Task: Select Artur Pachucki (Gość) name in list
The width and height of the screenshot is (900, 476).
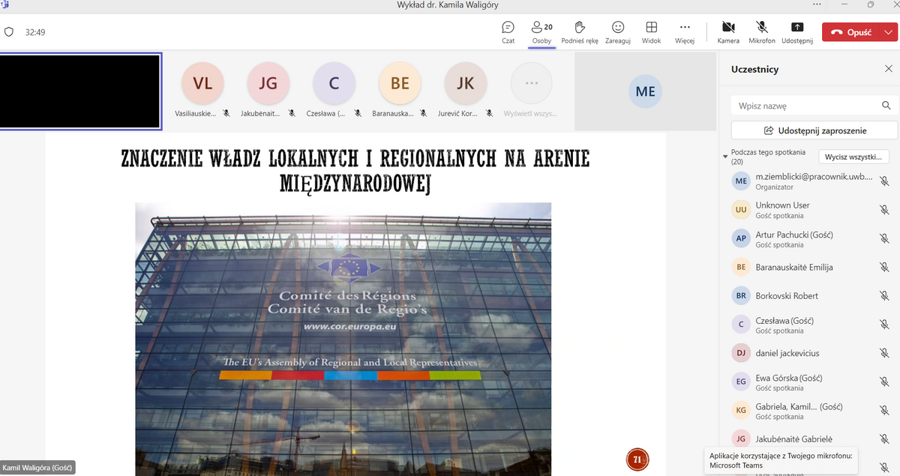Action: point(794,235)
